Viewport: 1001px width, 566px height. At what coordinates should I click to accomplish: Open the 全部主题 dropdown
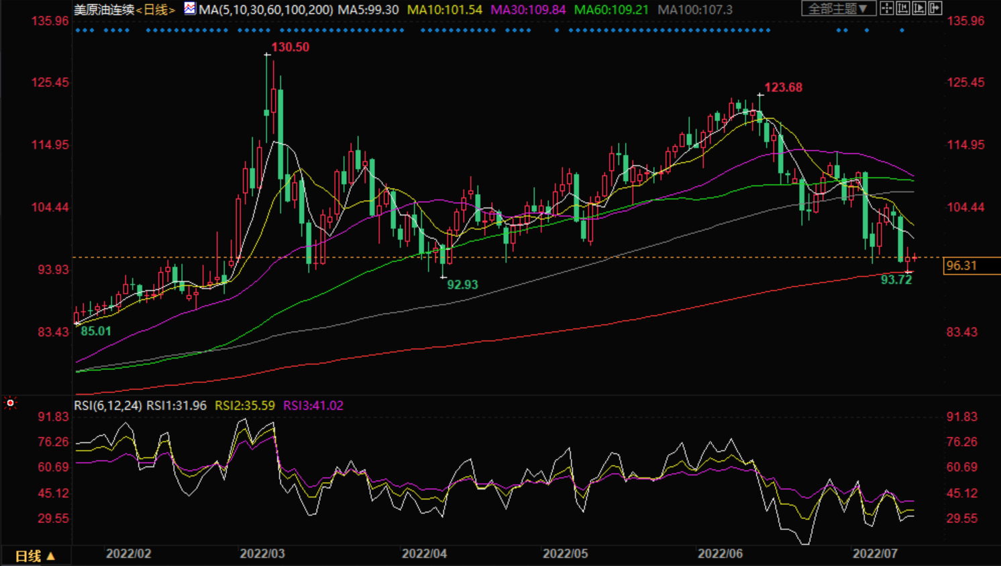pyautogui.click(x=838, y=9)
